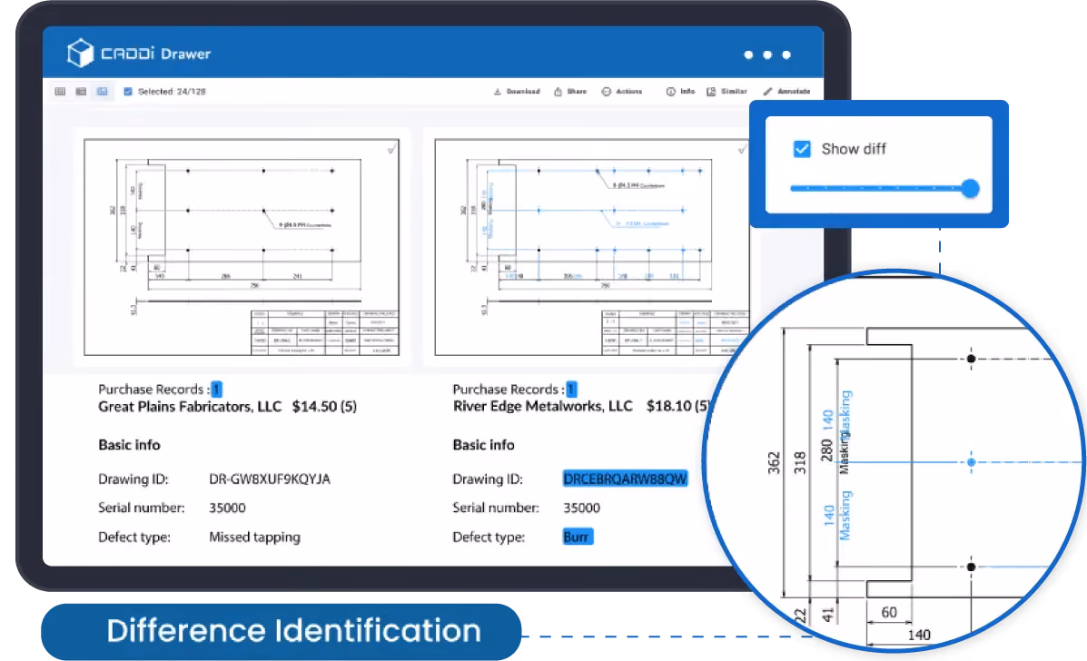This screenshot has width=1087, height=661.
Task: Click Basic info heading under River Edge
Action: [x=483, y=445]
